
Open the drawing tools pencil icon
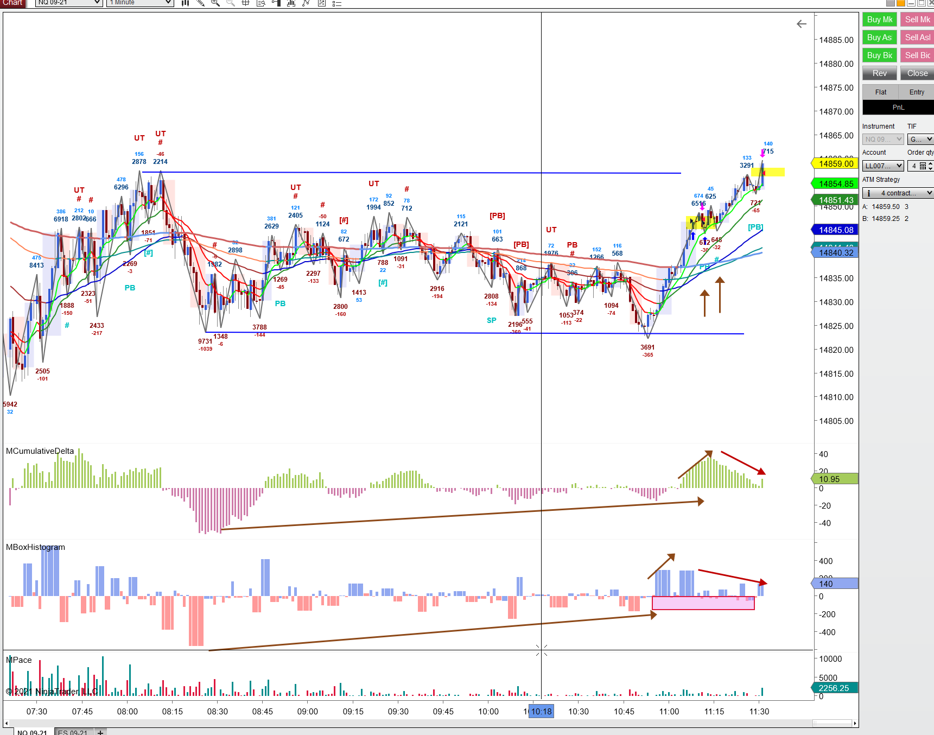click(x=200, y=3)
